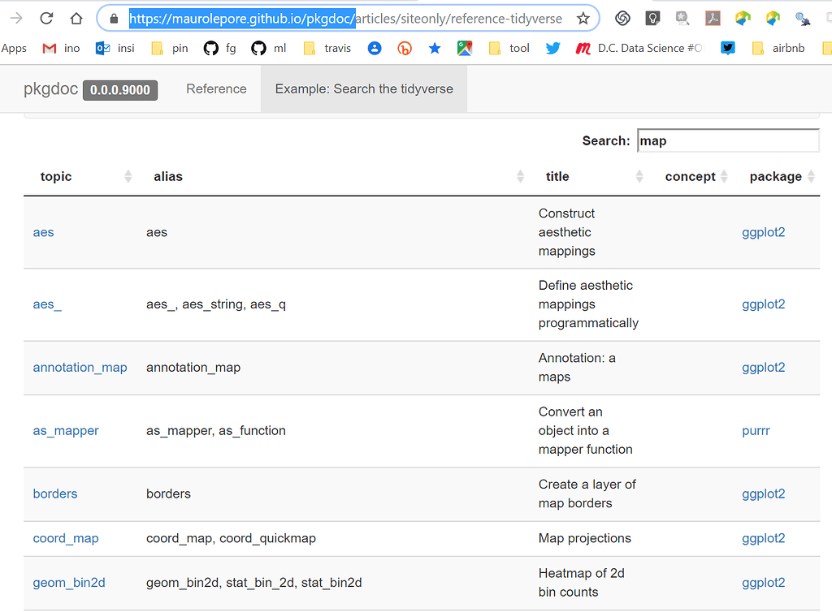Select 'coord_map, coord_quickmap' alias cell
The width and height of the screenshot is (832, 612).
coord(231,538)
